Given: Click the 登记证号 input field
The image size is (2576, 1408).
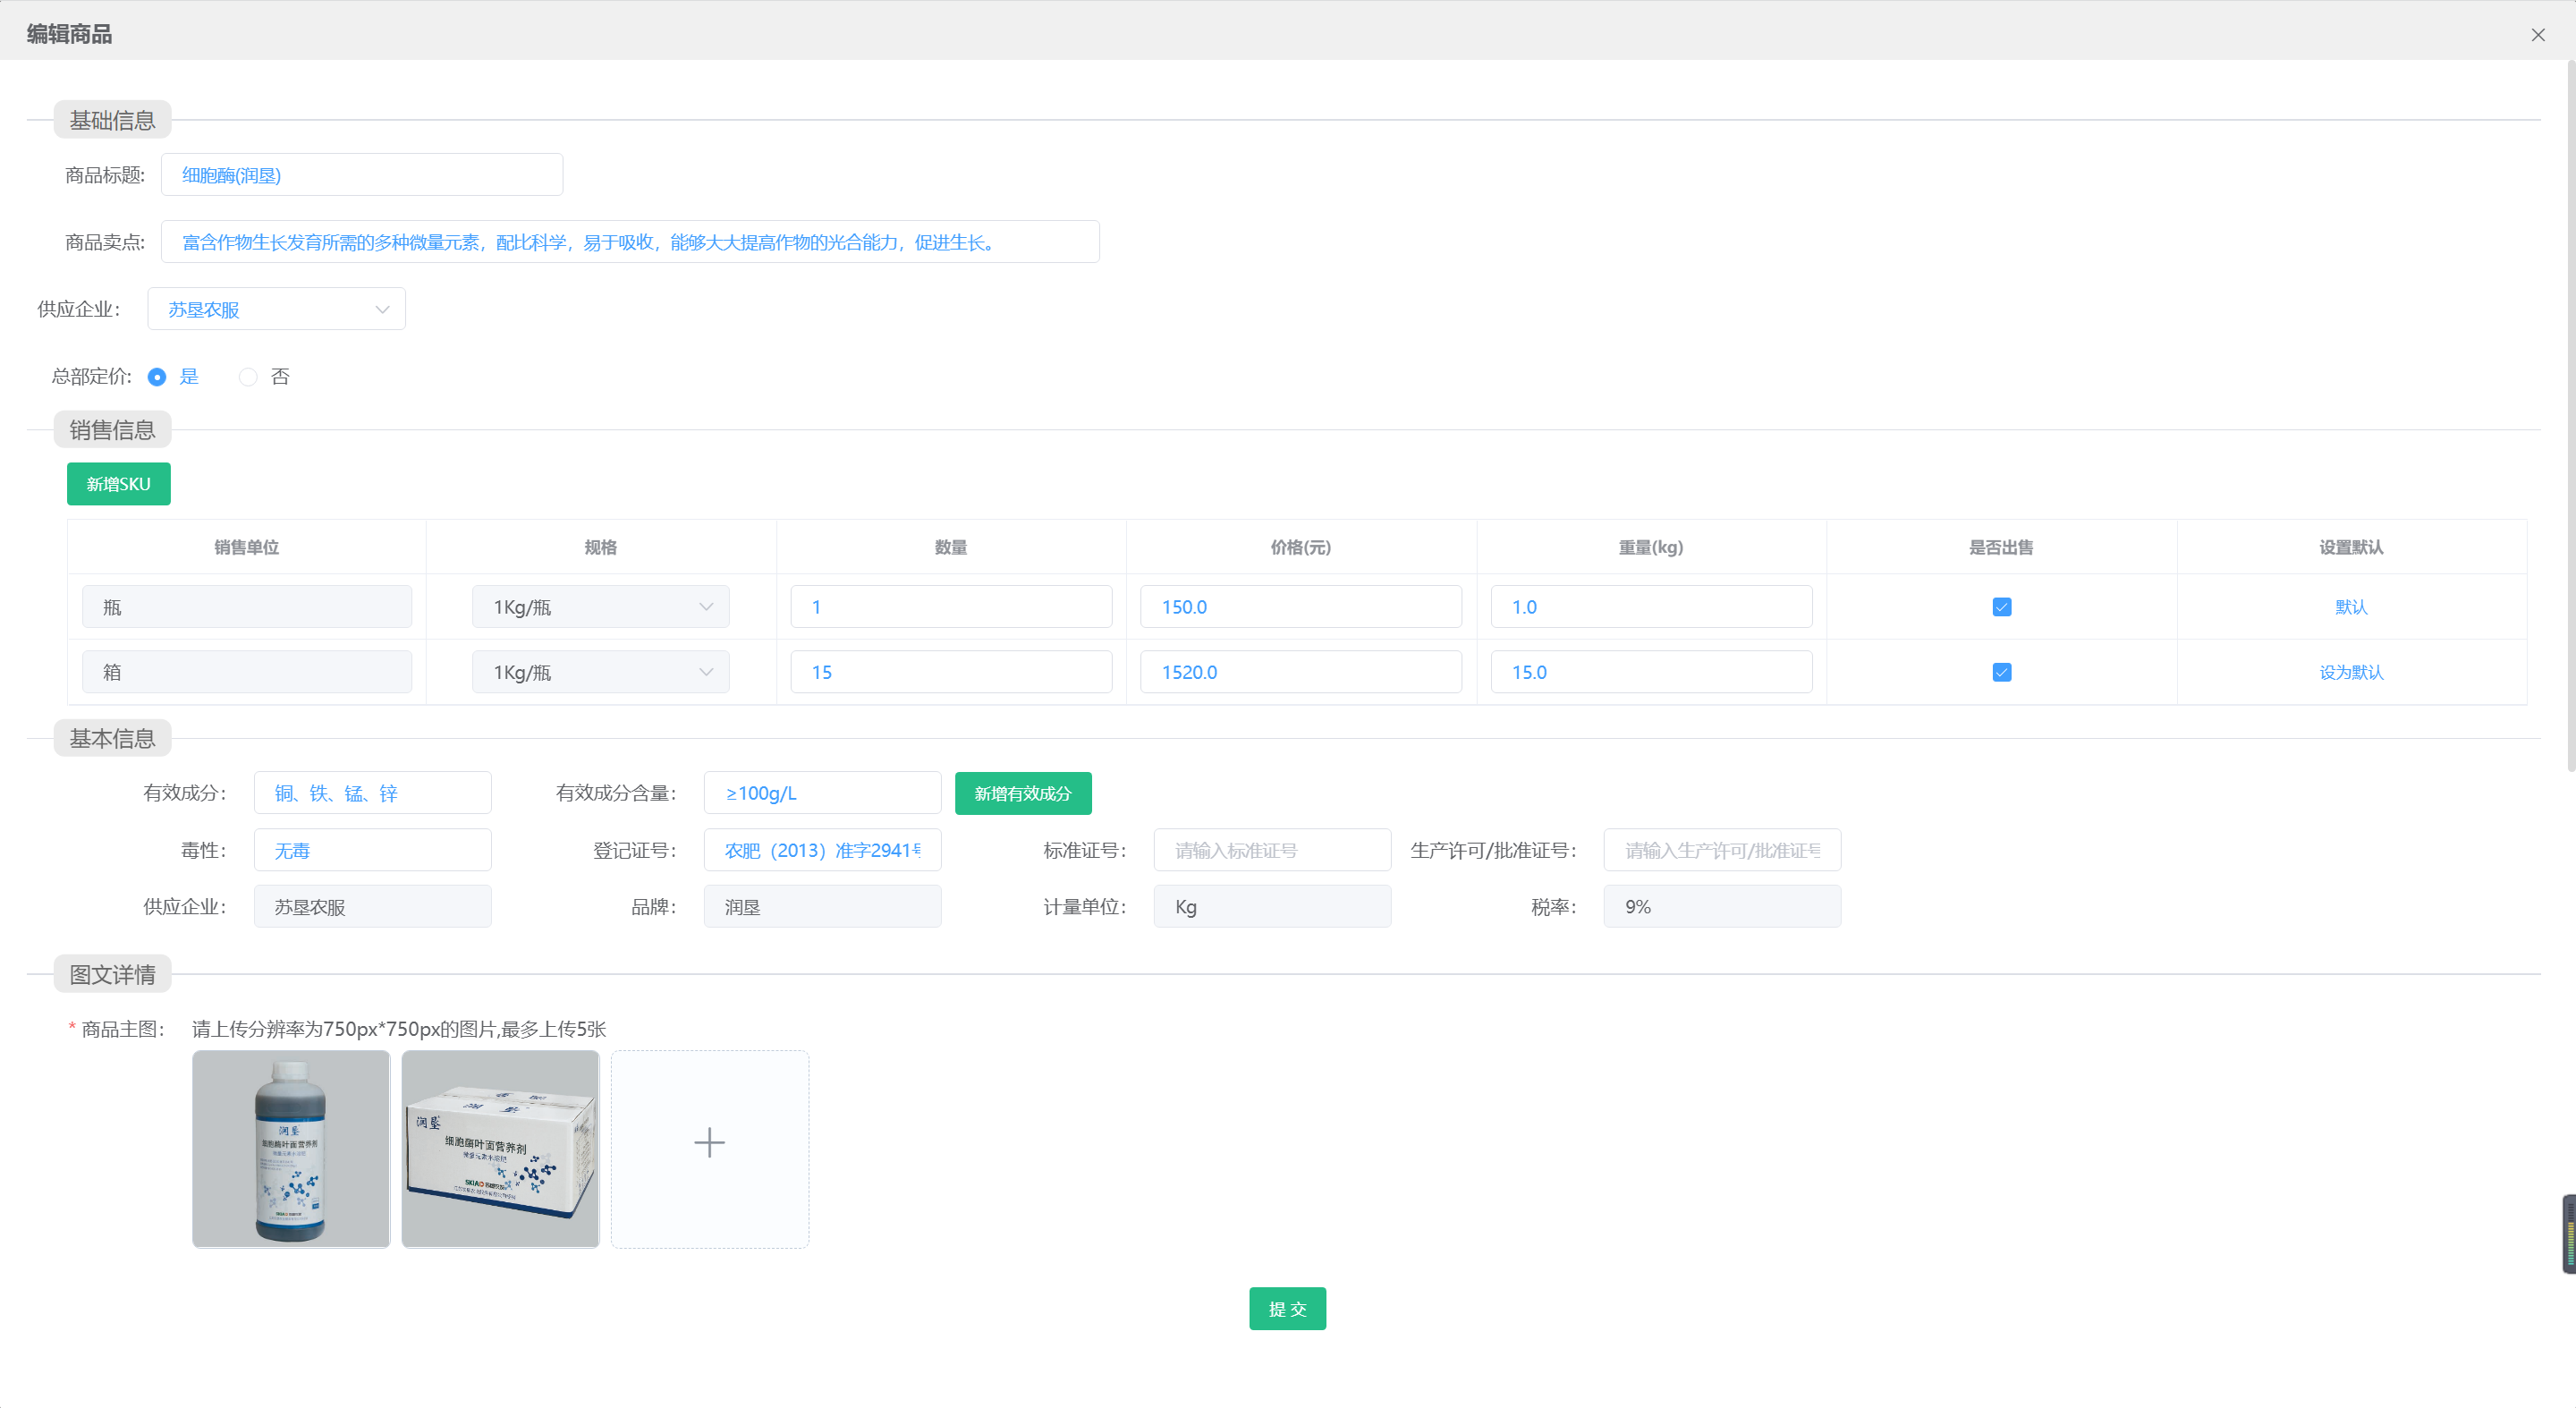Looking at the screenshot, I should pyautogui.click(x=822, y=850).
